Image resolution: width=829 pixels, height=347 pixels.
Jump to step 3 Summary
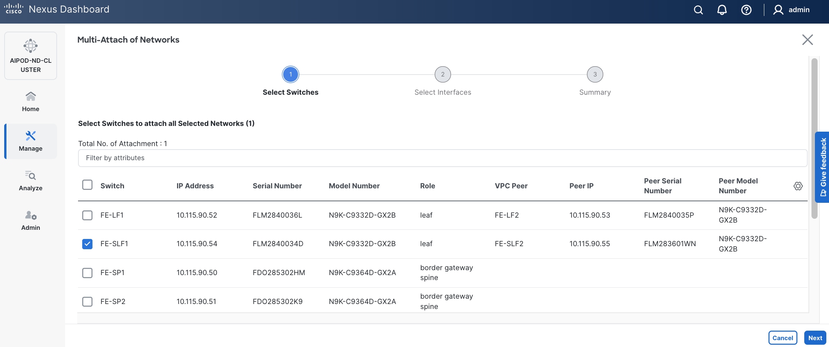[x=595, y=75]
